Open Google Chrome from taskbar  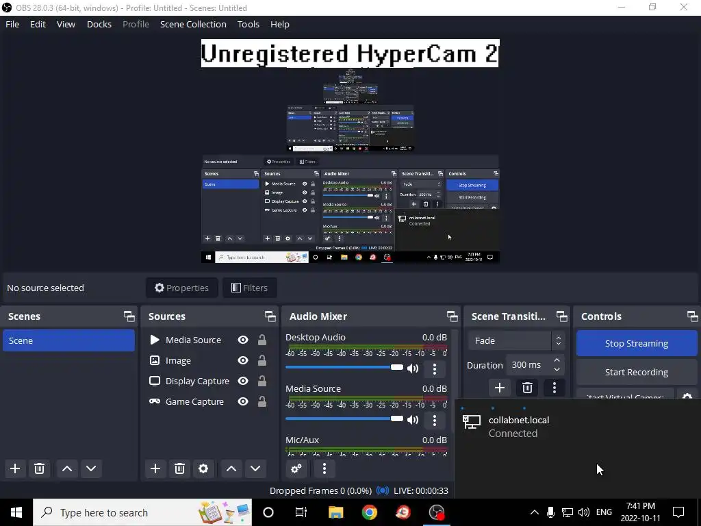click(x=369, y=512)
